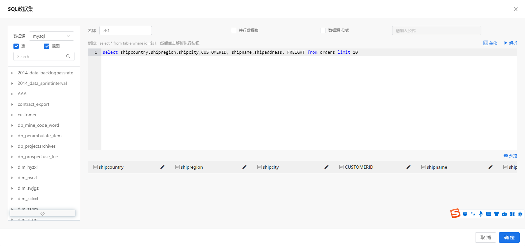Image resolution: width=525 pixels, height=246 pixels.
Task: Select the dim_swjgz table in the list
Action: (28, 188)
